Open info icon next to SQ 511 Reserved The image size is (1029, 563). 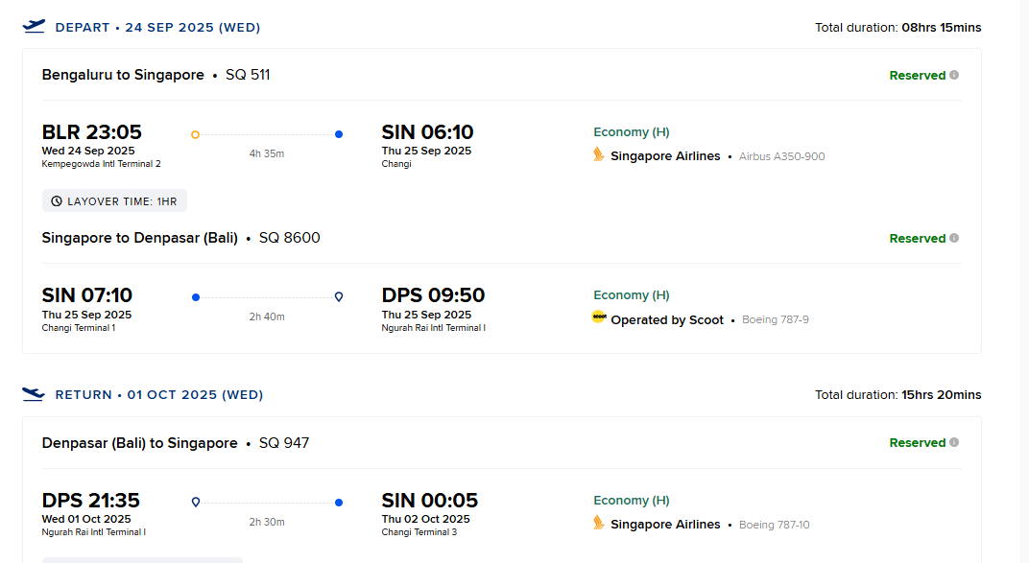coord(954,75)
